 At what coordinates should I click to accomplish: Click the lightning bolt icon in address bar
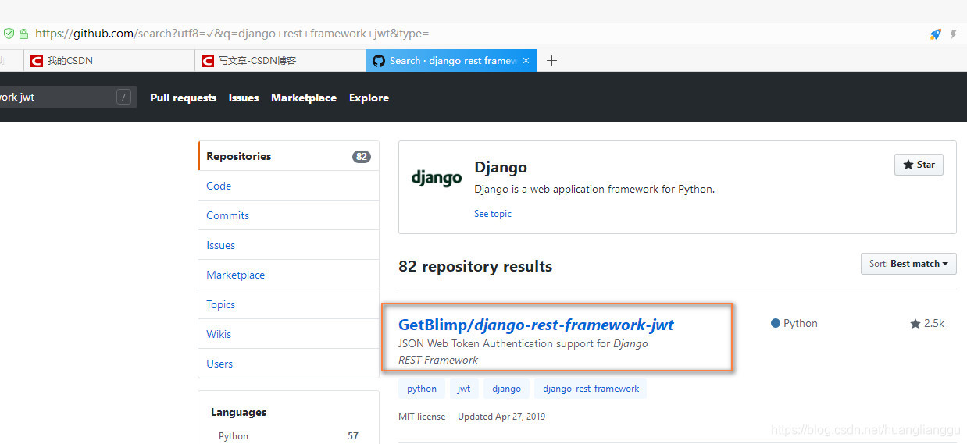(x=954, y=34)
